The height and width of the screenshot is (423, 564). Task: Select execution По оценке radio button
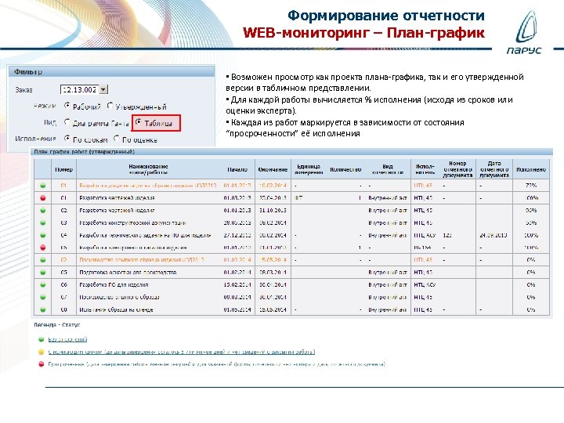click(117, 138)
